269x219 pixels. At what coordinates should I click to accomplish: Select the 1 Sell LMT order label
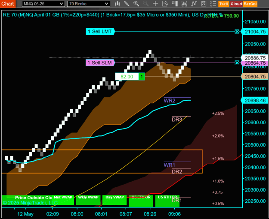pos(100,31)
